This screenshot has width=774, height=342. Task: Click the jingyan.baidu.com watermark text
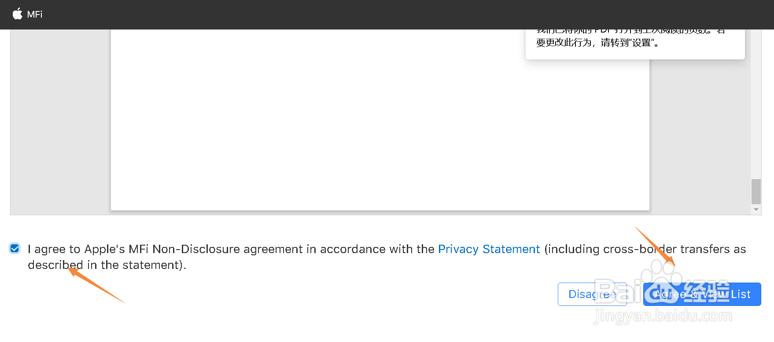(x=663, y=316)
